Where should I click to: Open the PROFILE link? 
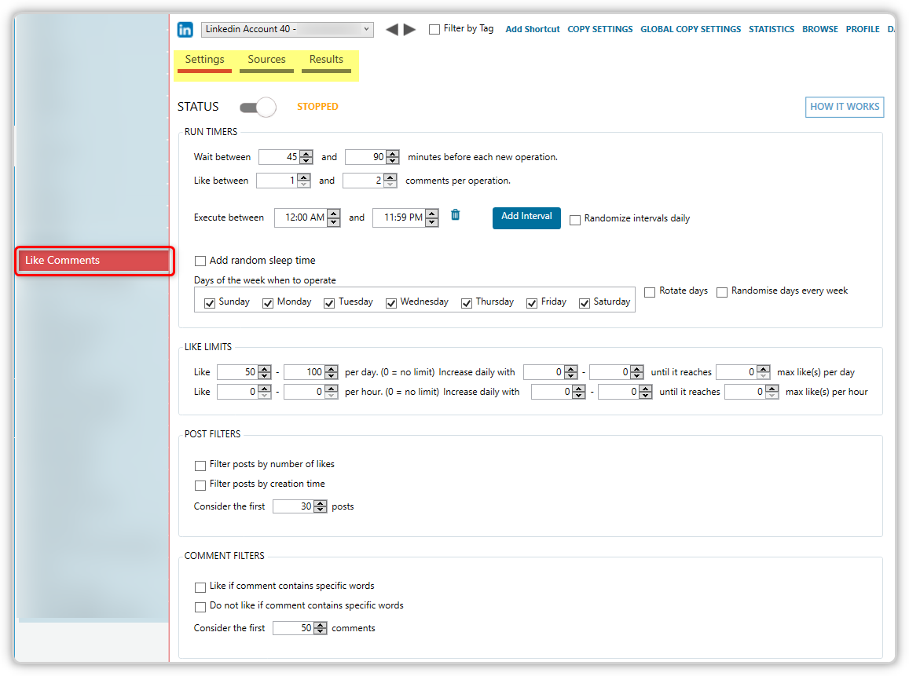[863, 29]
